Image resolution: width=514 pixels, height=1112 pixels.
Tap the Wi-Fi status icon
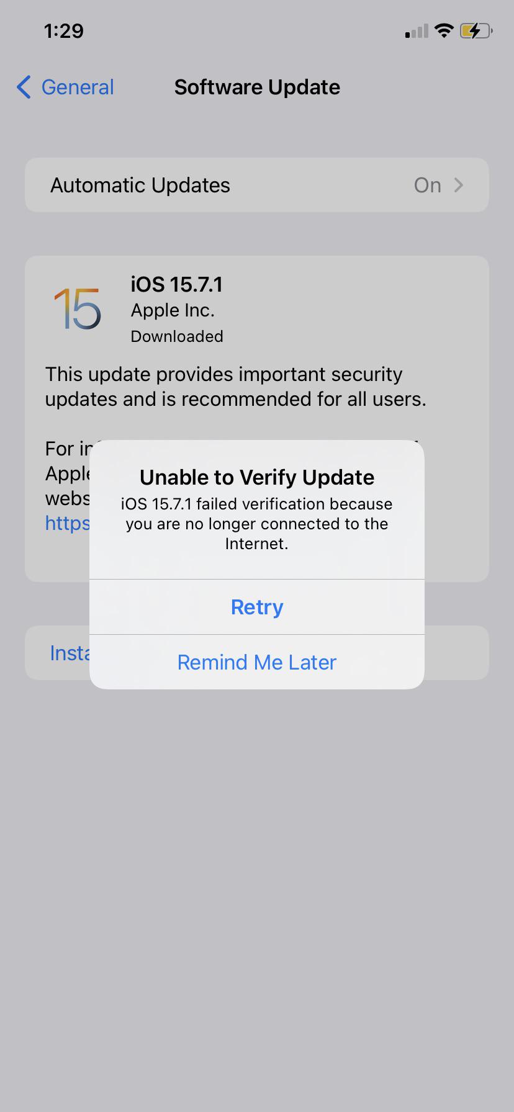point(444,30)
